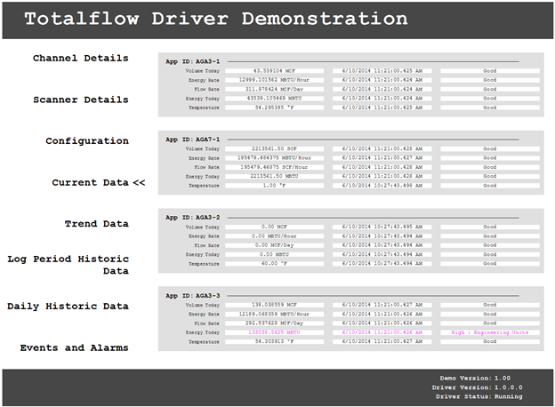Click AGA3-1 Volume Today value 43.539104 MCF
555x407 pixels.
click(274, 71)
